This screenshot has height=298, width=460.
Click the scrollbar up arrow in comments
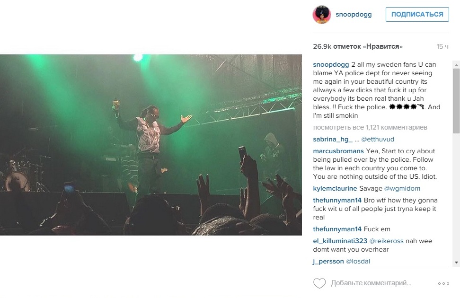(456, 64)
